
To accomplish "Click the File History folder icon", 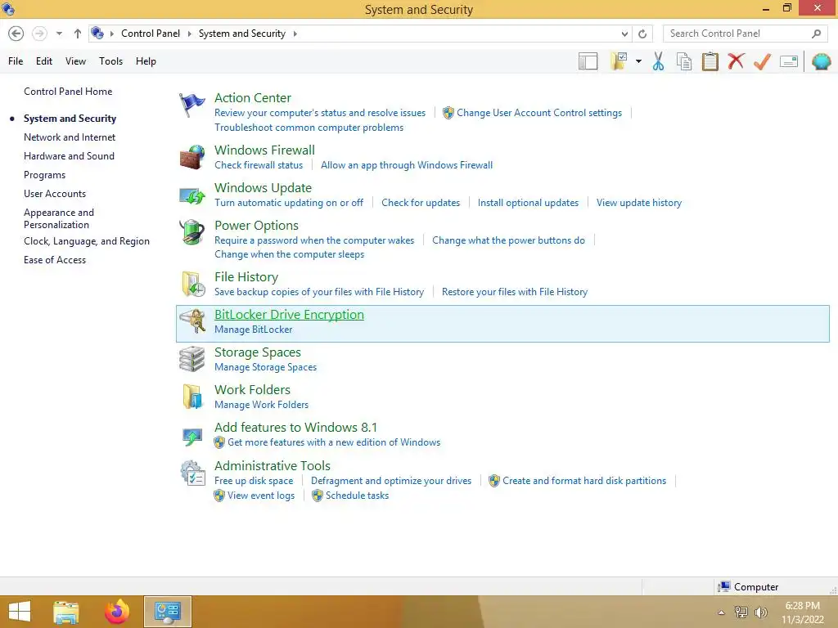I will click(193, 284).
